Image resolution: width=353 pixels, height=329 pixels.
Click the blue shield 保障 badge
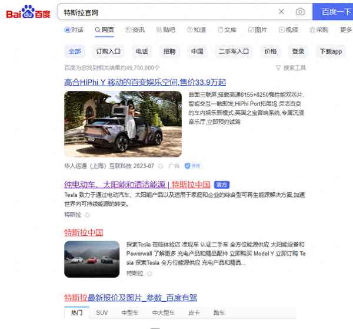[x=192, y=166]
